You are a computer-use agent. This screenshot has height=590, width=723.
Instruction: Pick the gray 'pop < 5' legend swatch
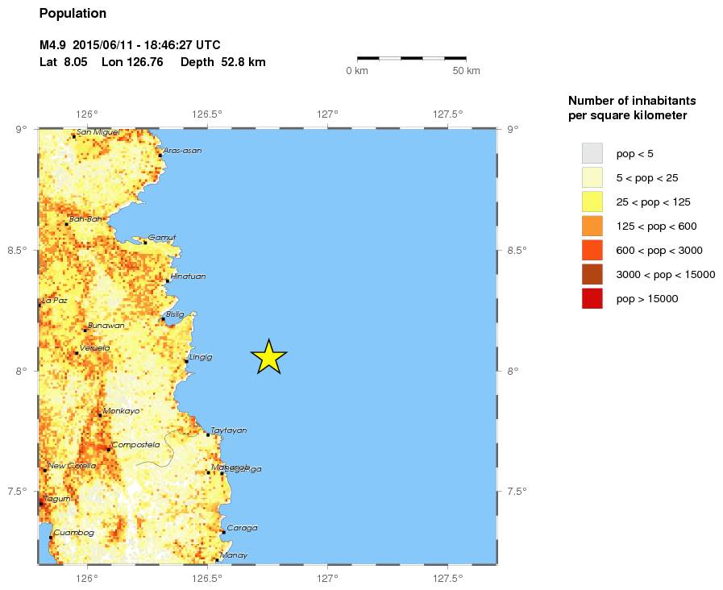[592, 153]
